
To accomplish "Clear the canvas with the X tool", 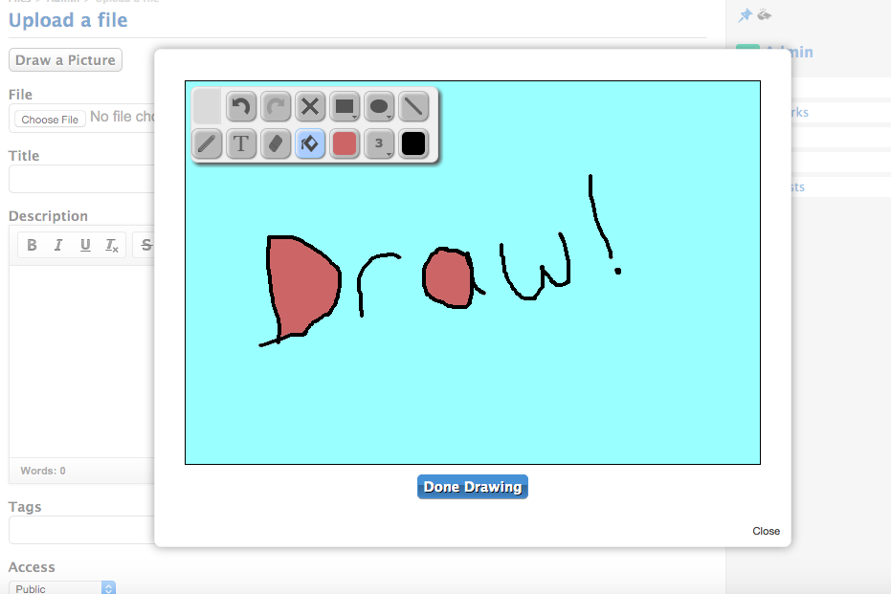I will [310, 106].
